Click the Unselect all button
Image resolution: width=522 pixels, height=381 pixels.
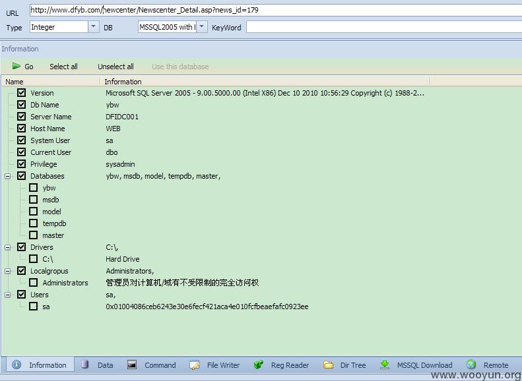pos(115,67)
